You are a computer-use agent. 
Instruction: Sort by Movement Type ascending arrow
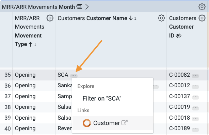pyautogui.click(x=31, y=44)
